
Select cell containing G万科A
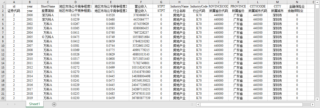tap(48, 37)
